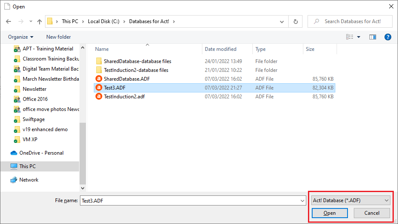This screenshot has height=224, width=398.
Task: Expand the address bar history dropdown
Action: pos(282,21)
